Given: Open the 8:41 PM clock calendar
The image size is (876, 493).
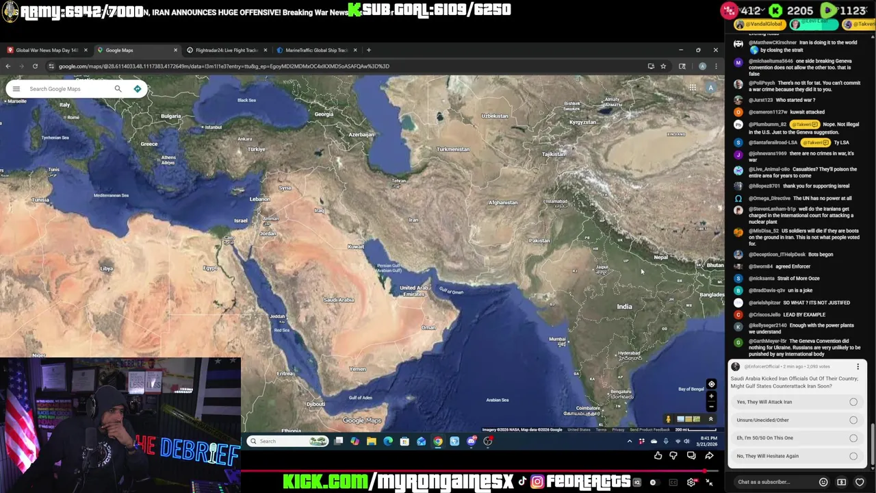Looking at the screenshot, I should pyautogui.click(x=708, y=441).
